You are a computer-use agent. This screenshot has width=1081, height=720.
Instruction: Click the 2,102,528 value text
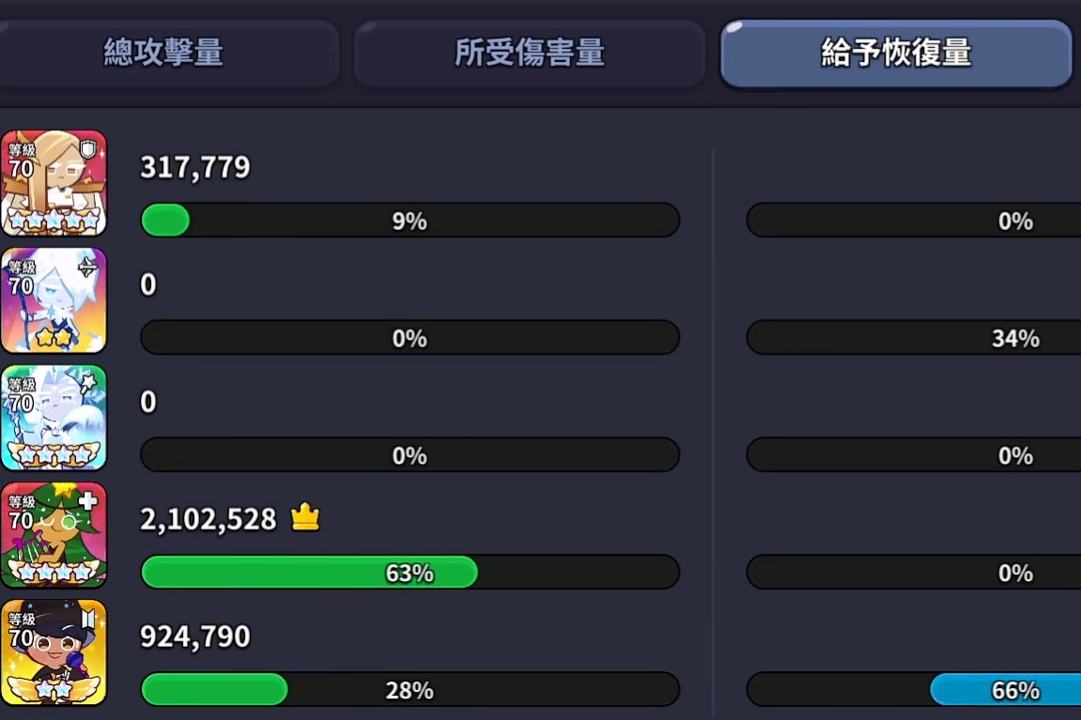coord(208,519)
